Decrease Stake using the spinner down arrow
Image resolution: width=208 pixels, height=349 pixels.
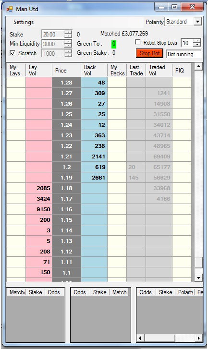(x=68, y=36)
